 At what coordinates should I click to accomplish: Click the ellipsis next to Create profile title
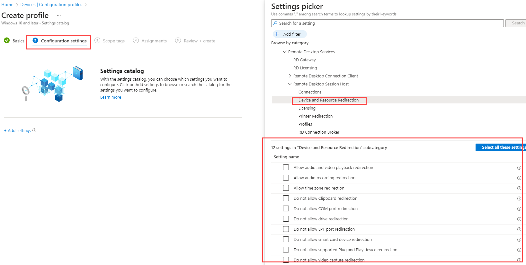(58, 15)
